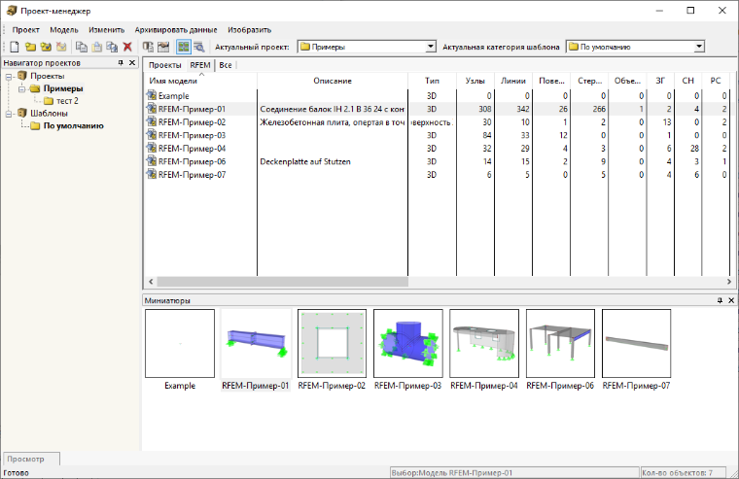Click the horizontal scrollbar thumb in table

coord(282,282)
